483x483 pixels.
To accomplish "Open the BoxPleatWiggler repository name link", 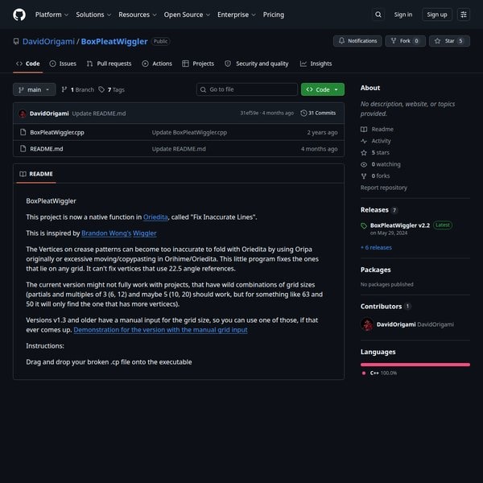I will (114, 41).
